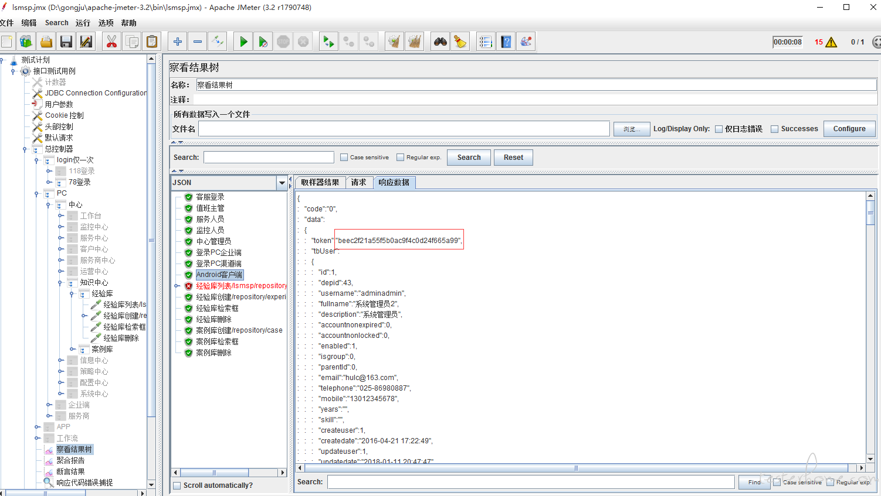Click the warning triangle error counter

pos(831,42)
